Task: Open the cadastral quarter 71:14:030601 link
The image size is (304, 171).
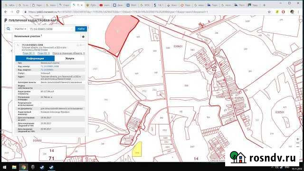Action: click(x=47, y=70)
